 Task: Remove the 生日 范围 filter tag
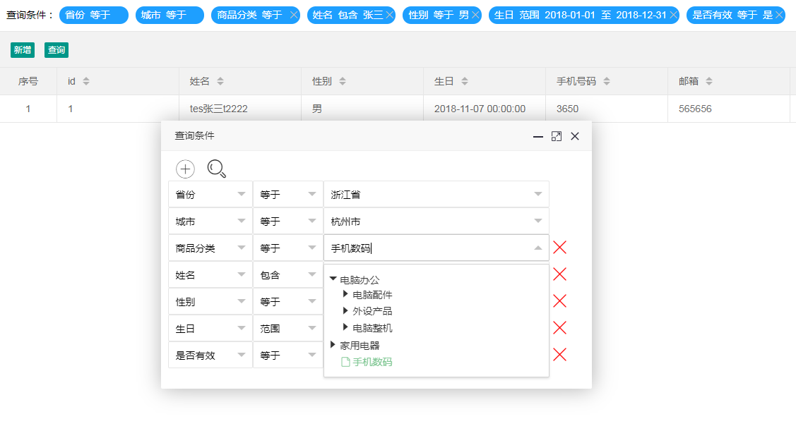[673, 15]
